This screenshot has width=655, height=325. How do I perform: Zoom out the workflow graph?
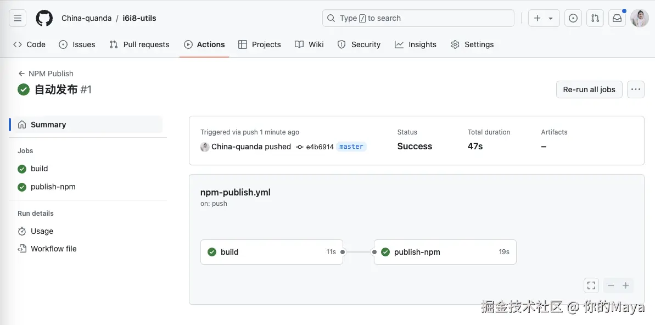(x=611, y=285)
